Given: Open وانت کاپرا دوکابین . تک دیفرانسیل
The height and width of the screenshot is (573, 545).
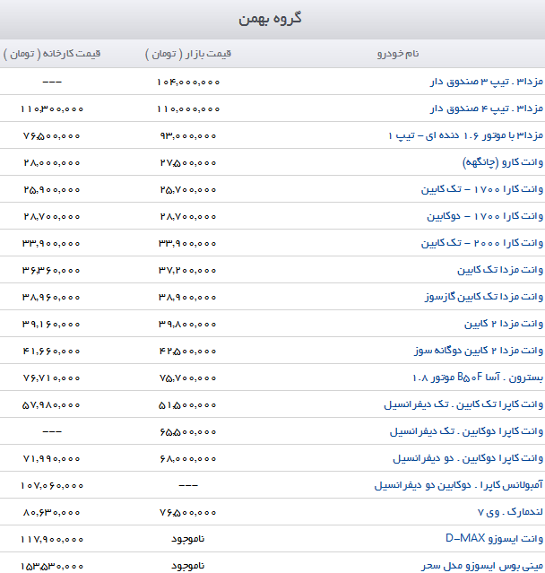Looking at the screenshot, I should 466,431.
